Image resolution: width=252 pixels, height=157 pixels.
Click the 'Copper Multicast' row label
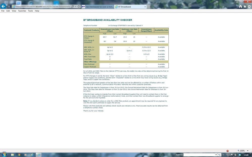pos(90,67)
